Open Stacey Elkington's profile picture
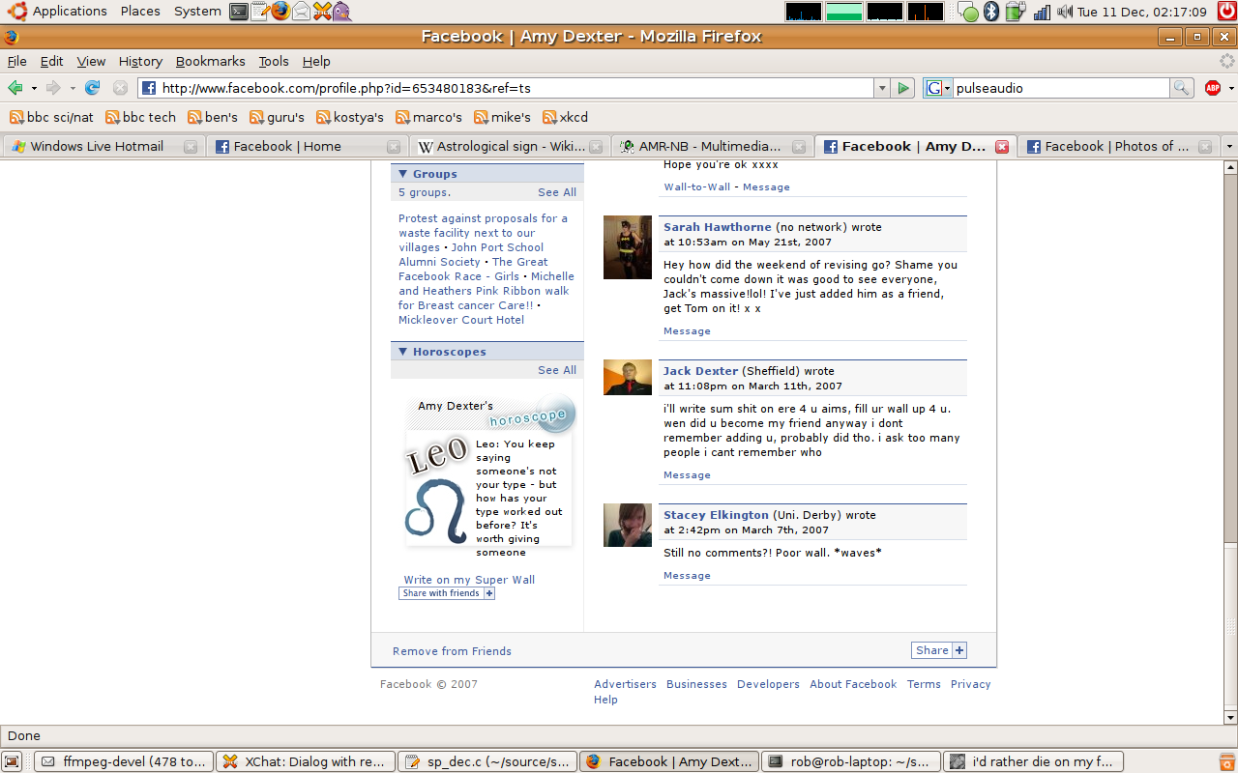 tap(628, 525)
